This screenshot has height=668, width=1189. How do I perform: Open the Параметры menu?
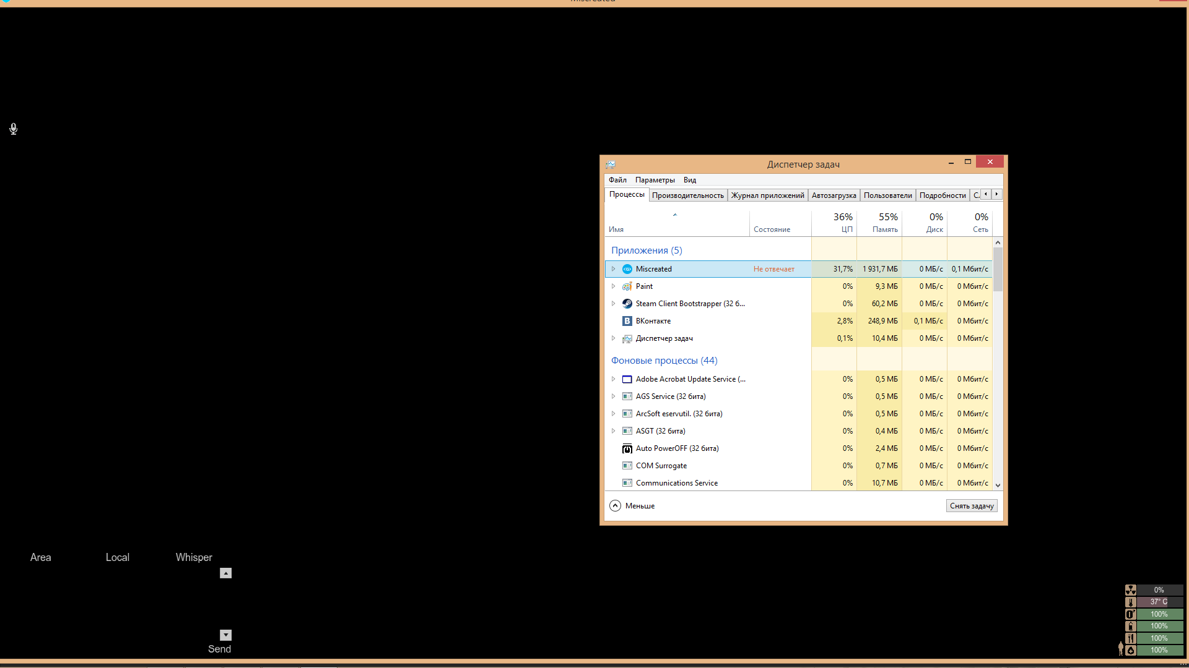coord(655,180)
